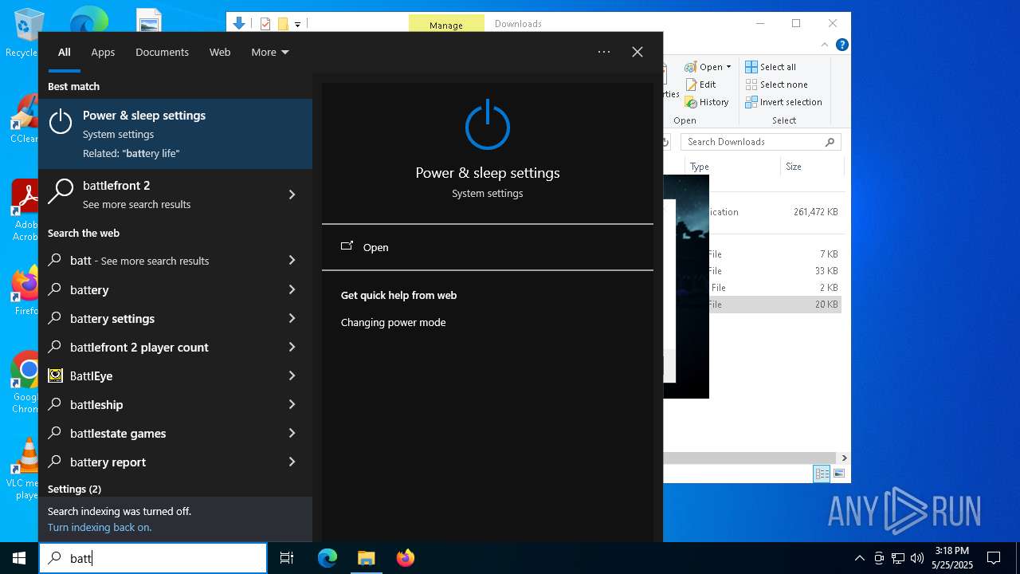
Task: Click the Search Downloads field
Action: tap(761, 142)
